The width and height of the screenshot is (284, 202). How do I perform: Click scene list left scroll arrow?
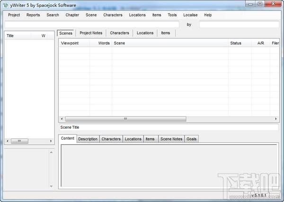pyautogui.click(x=62, y=119)
